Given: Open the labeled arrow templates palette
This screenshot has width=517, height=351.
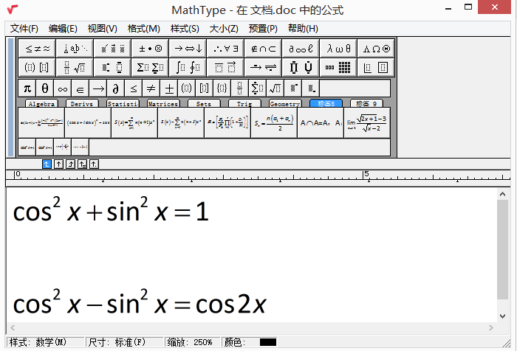Looking at the screenshot, I should pyautogui.click(x=263, y=68).
